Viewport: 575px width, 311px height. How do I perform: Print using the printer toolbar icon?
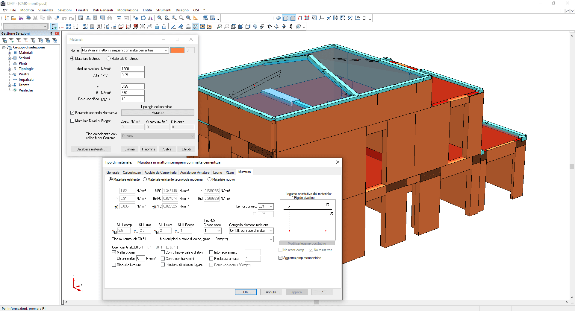point(28,18)
